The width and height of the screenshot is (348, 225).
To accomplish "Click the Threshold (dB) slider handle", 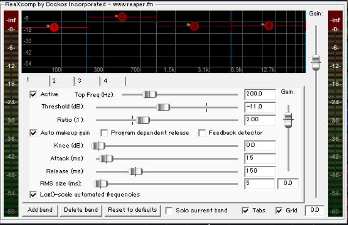I will point(162,107).
